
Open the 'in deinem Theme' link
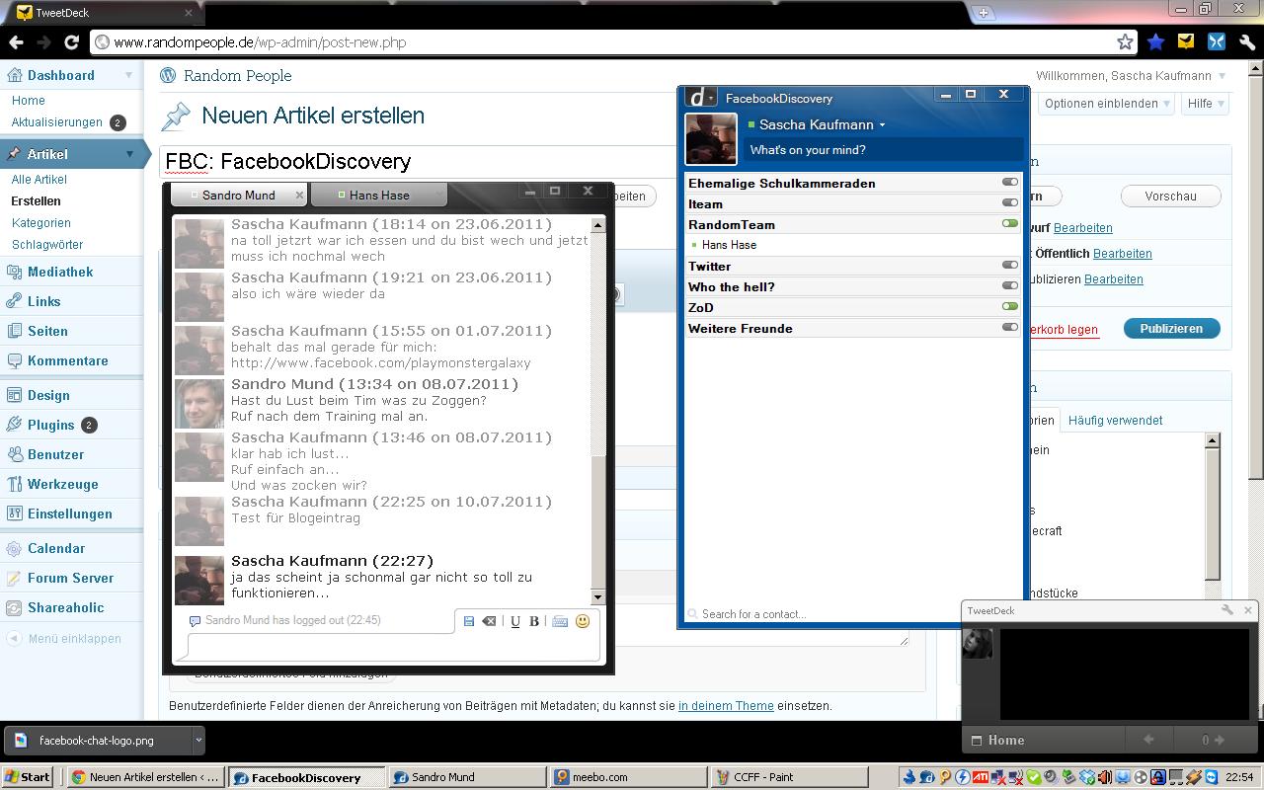[x=726, y=706]
